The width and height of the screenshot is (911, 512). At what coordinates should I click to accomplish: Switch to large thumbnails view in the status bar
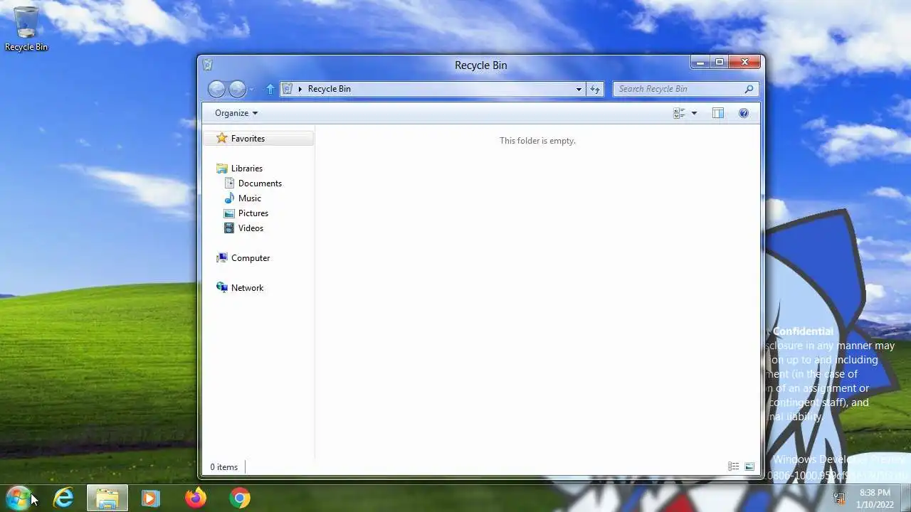pyautogui.click(x=749, y=466)
